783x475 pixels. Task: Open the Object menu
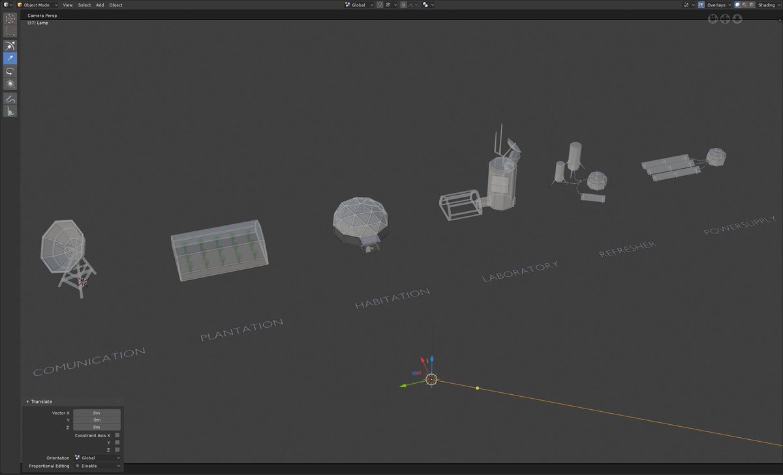click(115, 5)
